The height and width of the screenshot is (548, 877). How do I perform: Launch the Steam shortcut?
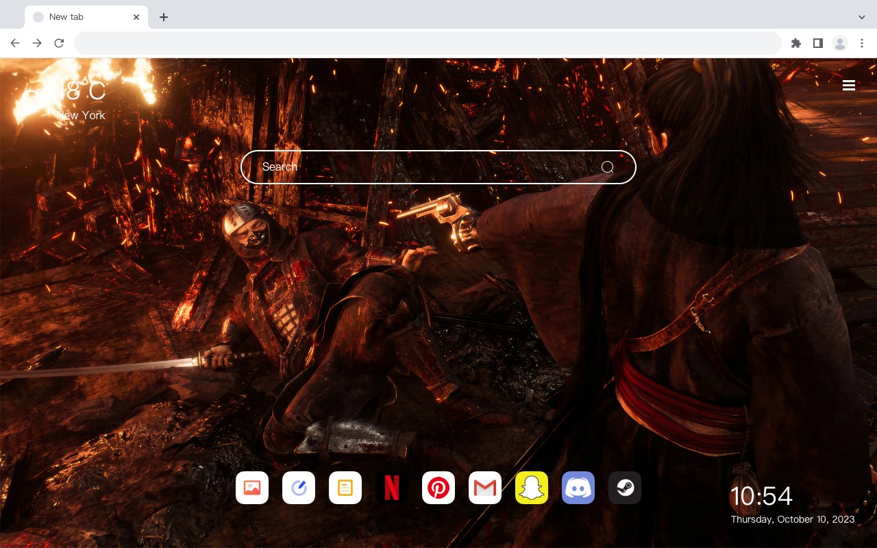625,488
